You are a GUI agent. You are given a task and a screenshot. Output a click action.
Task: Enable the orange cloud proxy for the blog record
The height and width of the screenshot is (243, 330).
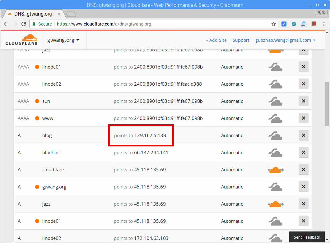275,135
